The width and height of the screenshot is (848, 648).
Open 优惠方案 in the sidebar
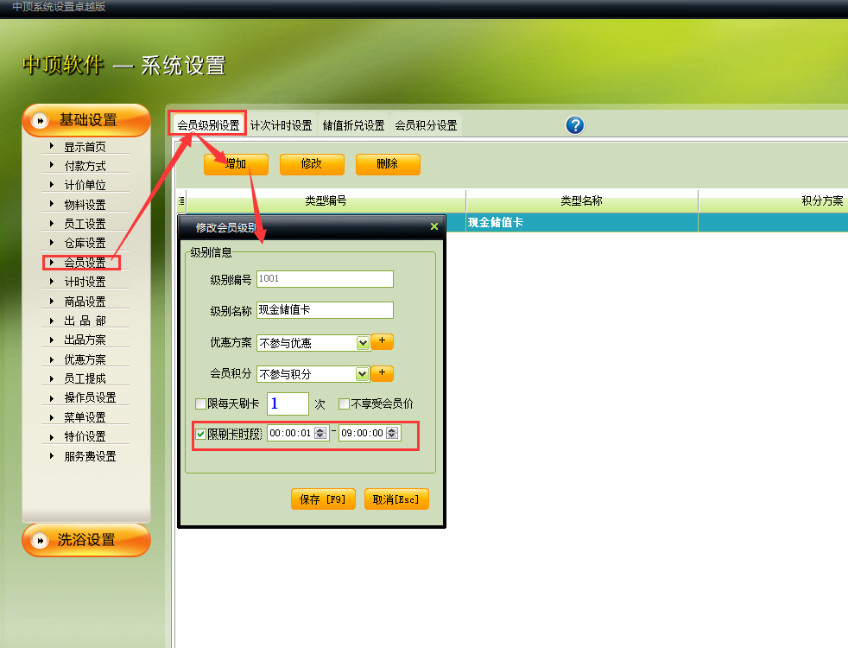(85, 359)
